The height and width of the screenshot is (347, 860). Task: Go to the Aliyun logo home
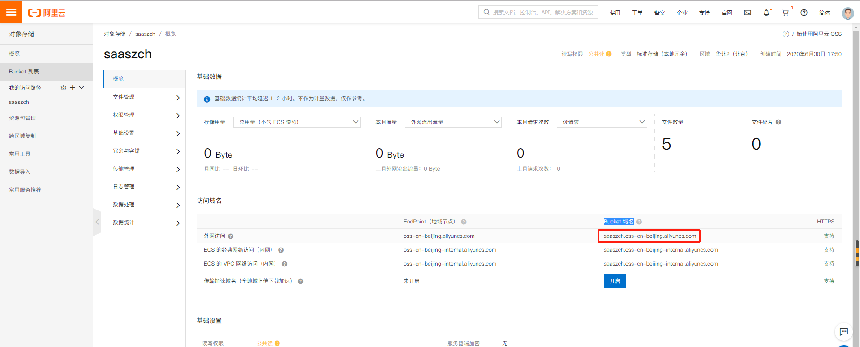pyautogui.click(x=47, y=13)
